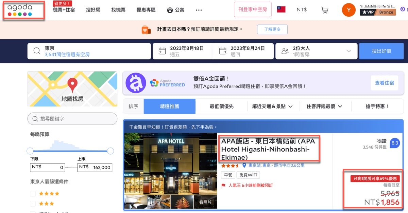
Task: Open the NT$ currency selector
Action: coord(302,10)
